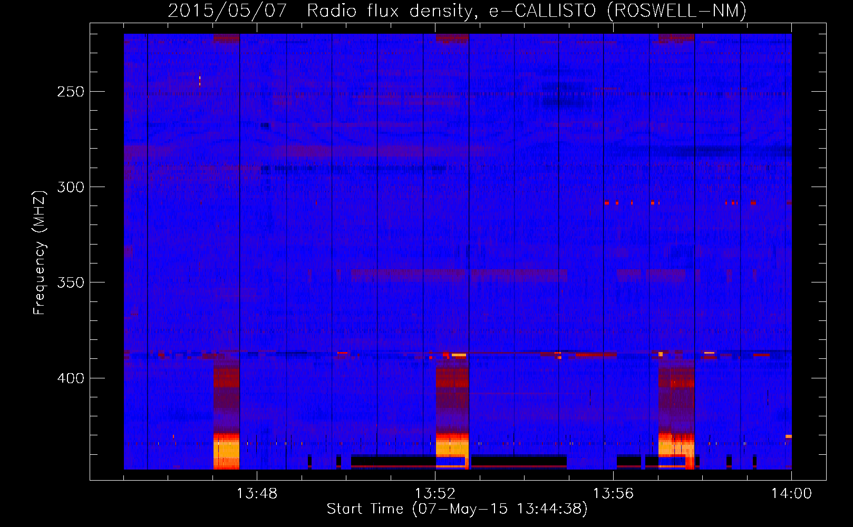Click the 13:48 time tick label
Image resolution: width=853 pixels, height=527 pixels.
click(x=257, y=494)
